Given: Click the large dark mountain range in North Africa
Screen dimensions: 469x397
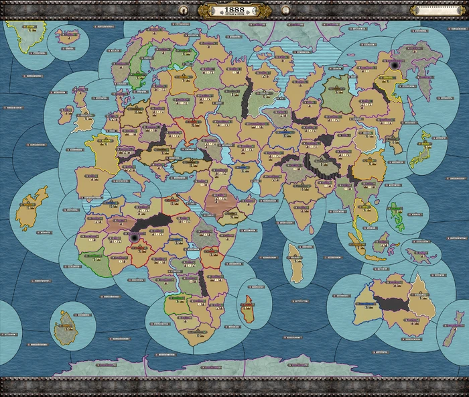Looking at the screenshot, I should (155, 223).
